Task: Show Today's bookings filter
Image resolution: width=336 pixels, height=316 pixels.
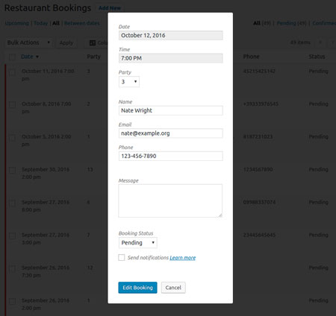Action: coord(40,23)
